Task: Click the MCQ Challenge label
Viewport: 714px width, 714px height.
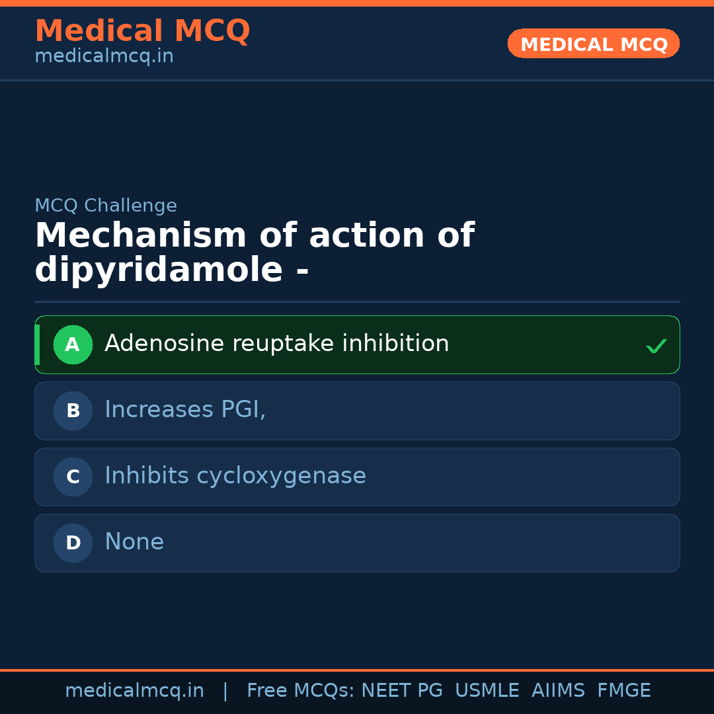Action: point(106,206)
